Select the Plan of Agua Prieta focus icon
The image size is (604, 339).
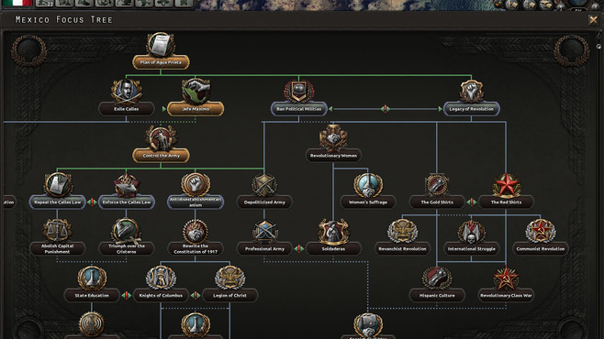point(161,45)
